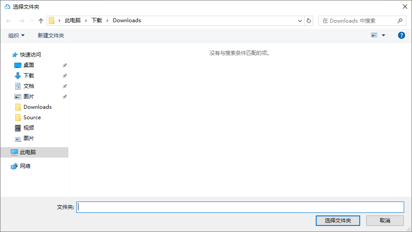Open 桌面 in quick access
Image resolution: width=412 pixels, height=232 pixels.
29,65
